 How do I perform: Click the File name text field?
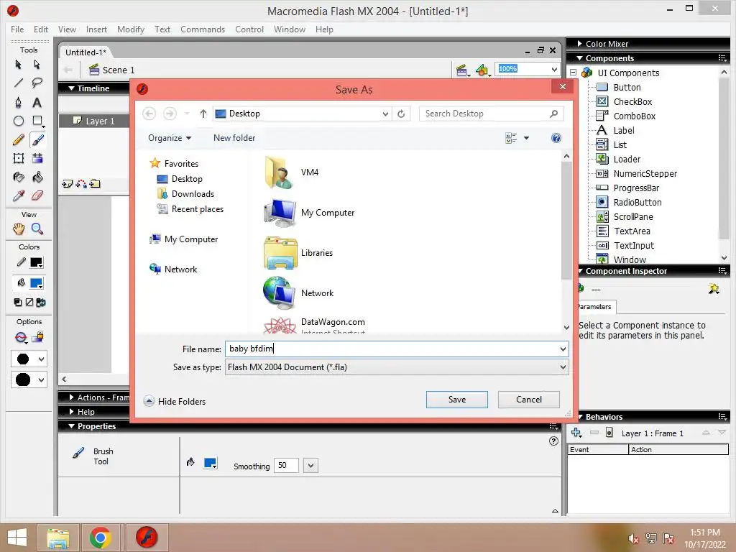point(397,349)
